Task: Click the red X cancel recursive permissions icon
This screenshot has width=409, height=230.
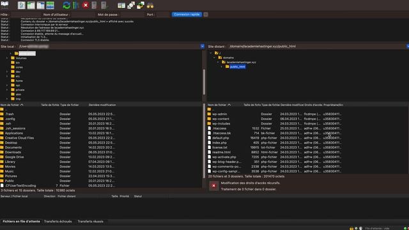Action: click(x=213, y=186)
